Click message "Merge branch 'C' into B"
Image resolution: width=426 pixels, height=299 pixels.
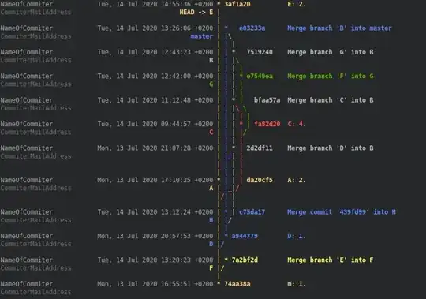pyautogui.click(x=330, y=100)
